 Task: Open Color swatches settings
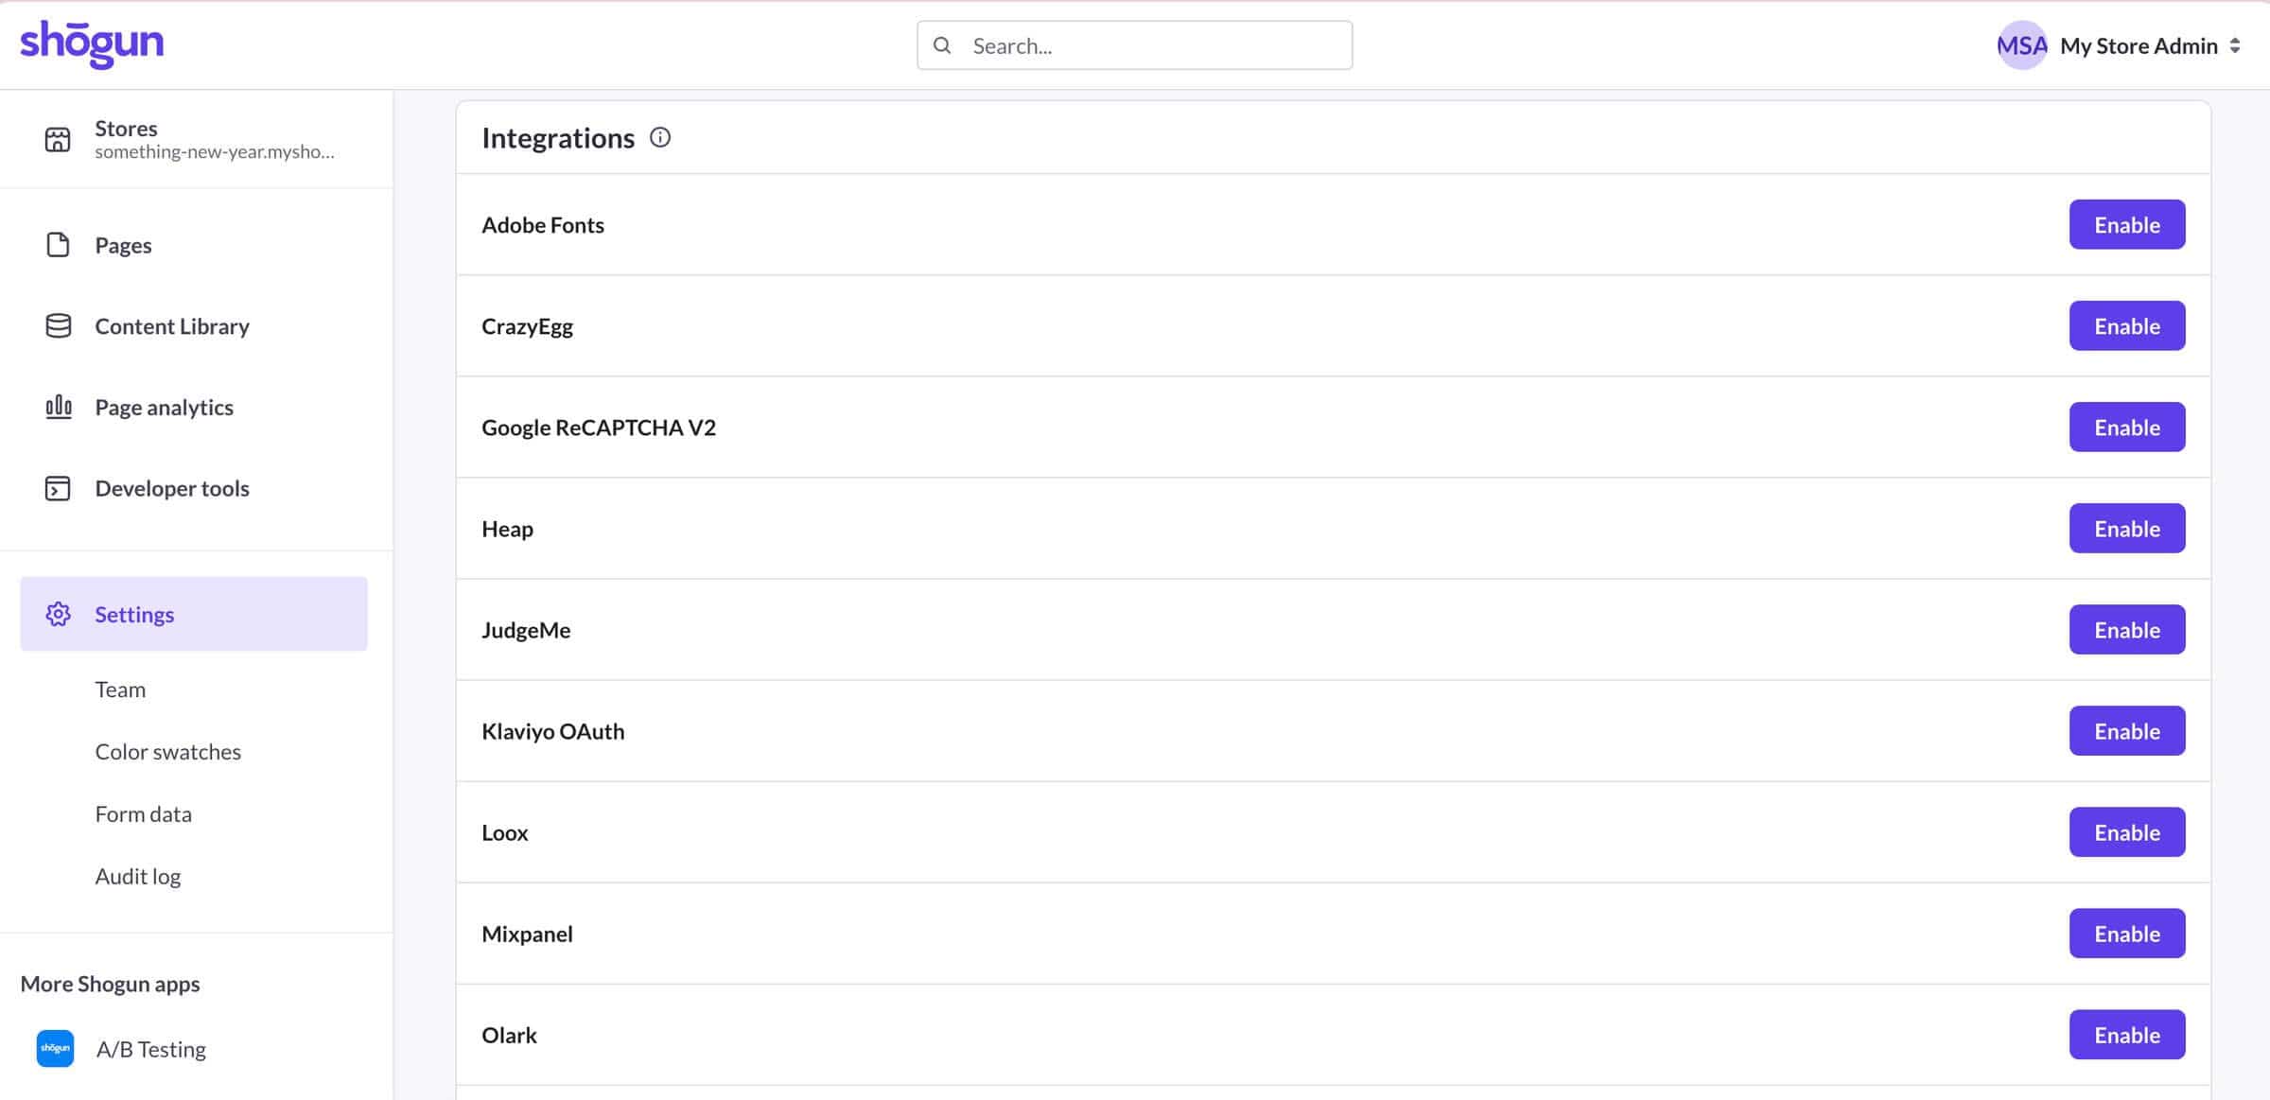tap(168, 752)
